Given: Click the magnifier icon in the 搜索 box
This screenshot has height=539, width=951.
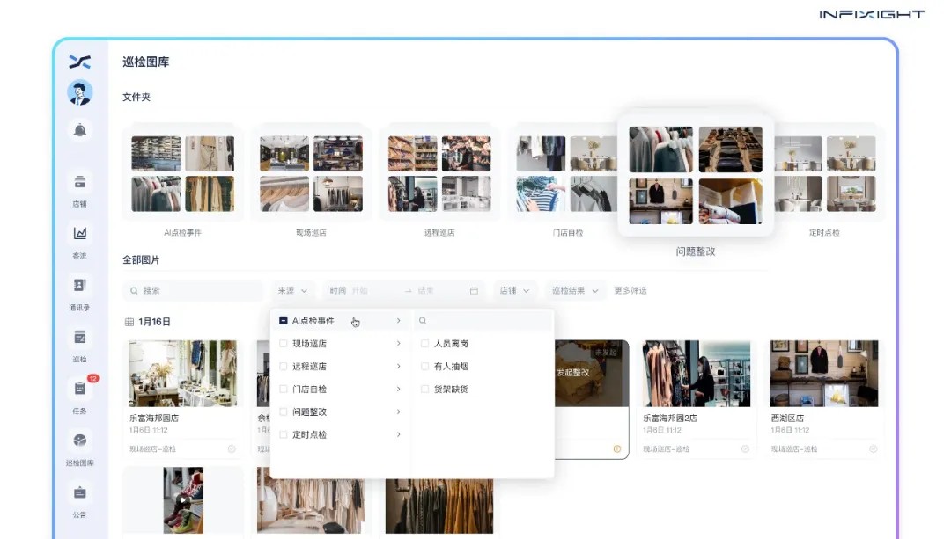Looking at the screenshot, I should pos(134,291).
